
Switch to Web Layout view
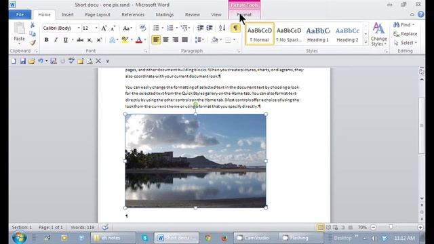(336, 228)
